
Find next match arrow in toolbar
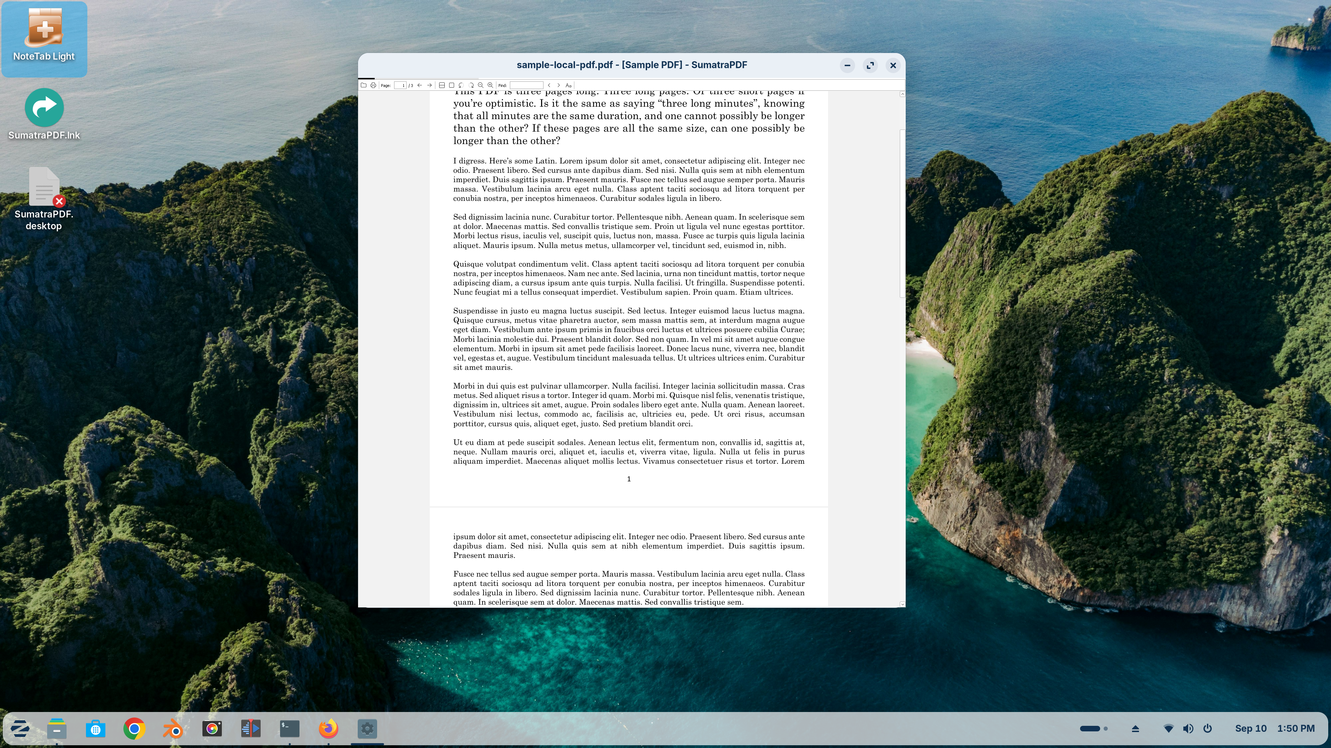click(x=558, y=85)
